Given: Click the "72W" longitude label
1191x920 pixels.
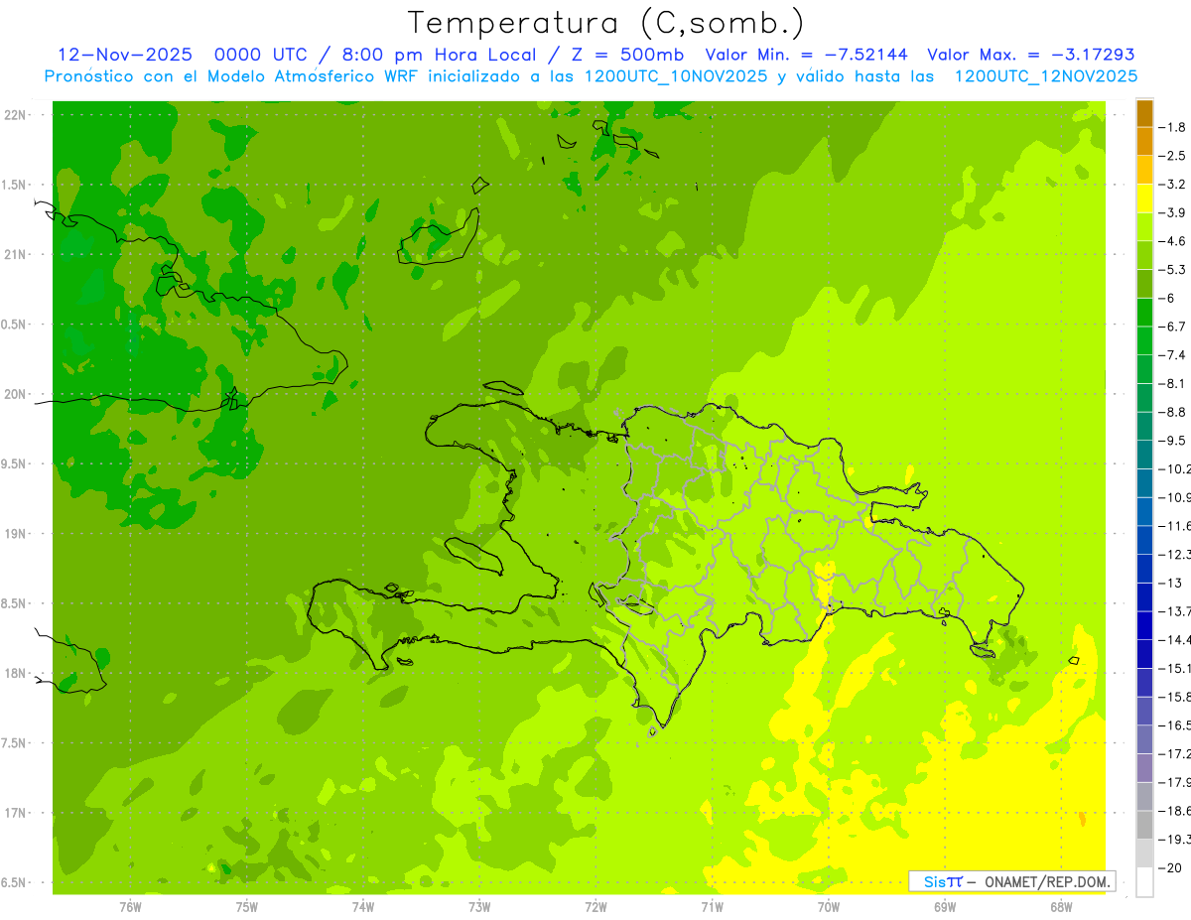Looking at the screenshot, I should click(x=595, y=907).
